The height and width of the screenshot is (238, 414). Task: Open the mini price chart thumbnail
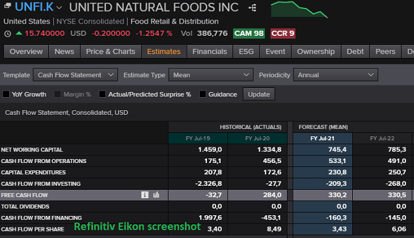click(x=299, y=10)
